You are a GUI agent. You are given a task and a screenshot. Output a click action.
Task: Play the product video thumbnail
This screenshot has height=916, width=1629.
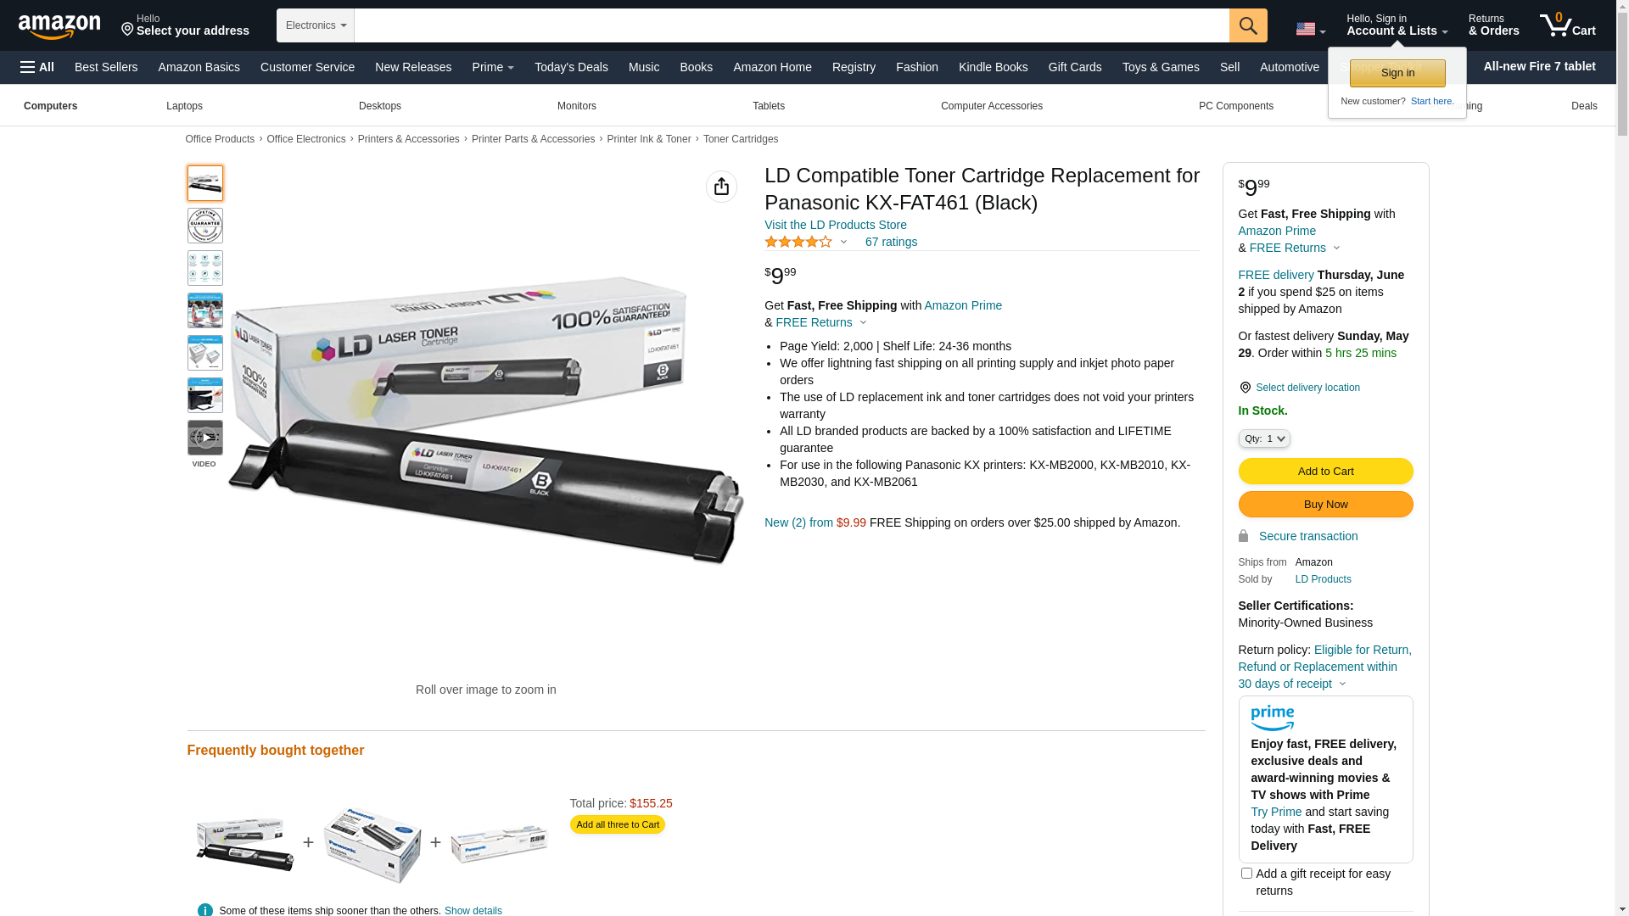coord(205,438)
